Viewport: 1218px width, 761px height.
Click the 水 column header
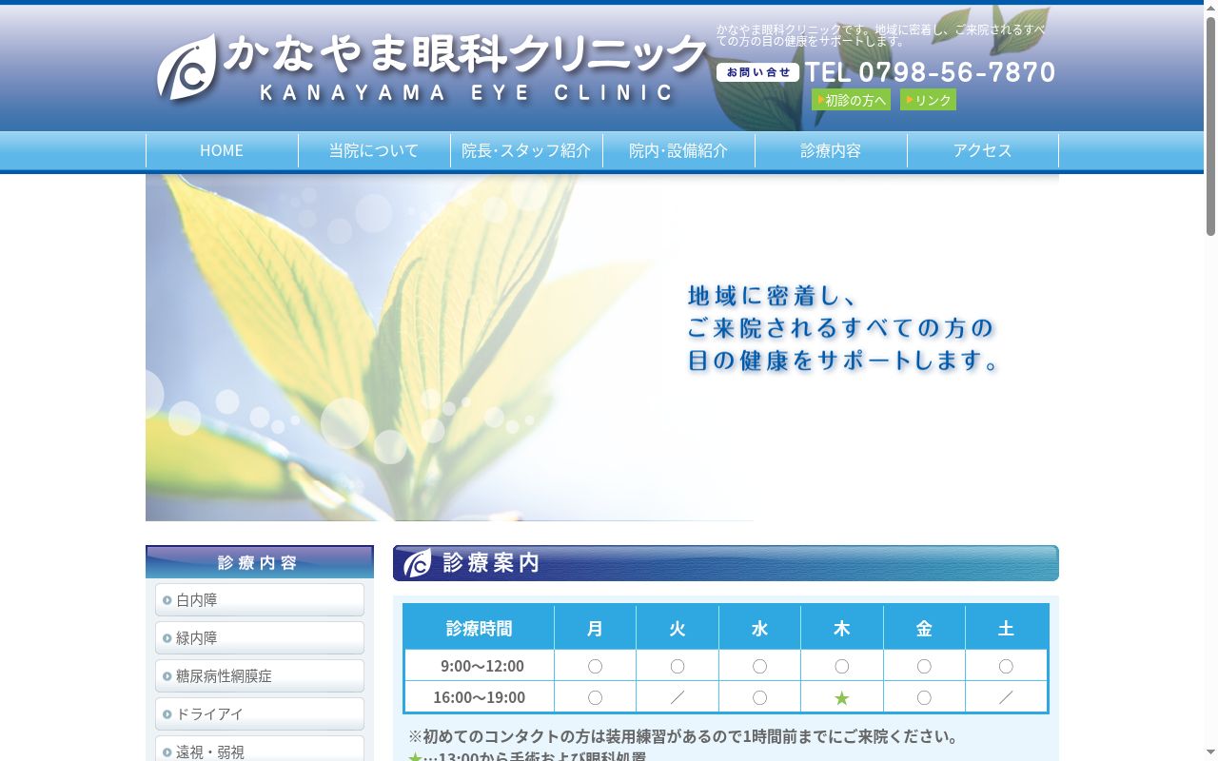(x=759, y=628)
